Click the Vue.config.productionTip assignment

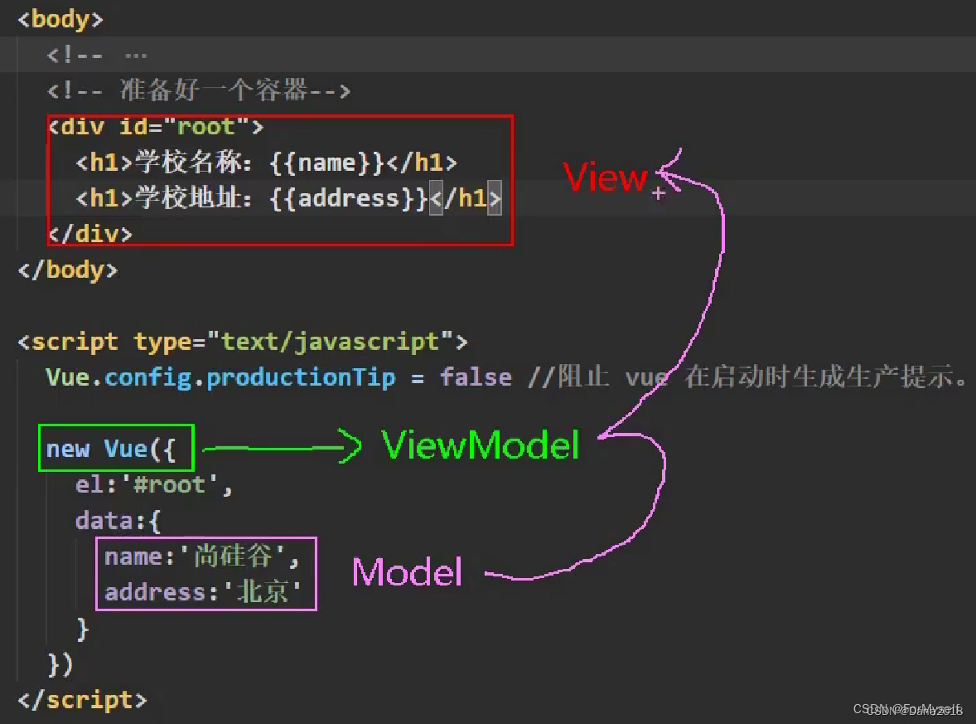pos(219,377)
